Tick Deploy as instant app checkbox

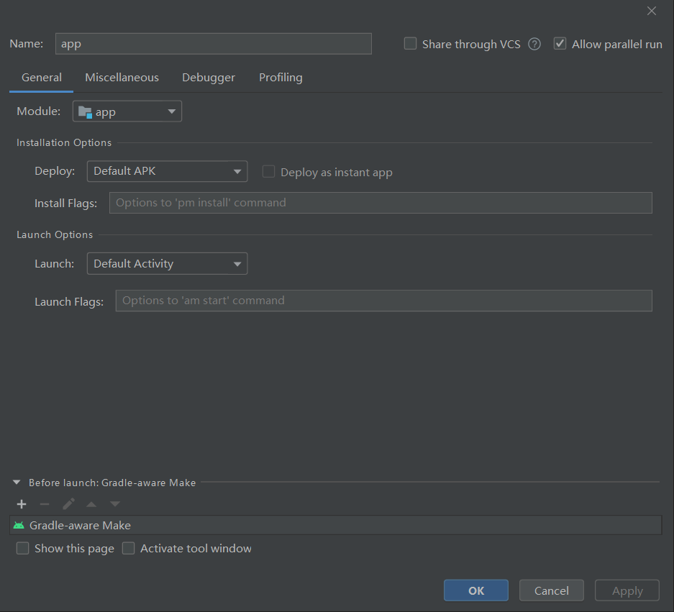tap(268, 171)
